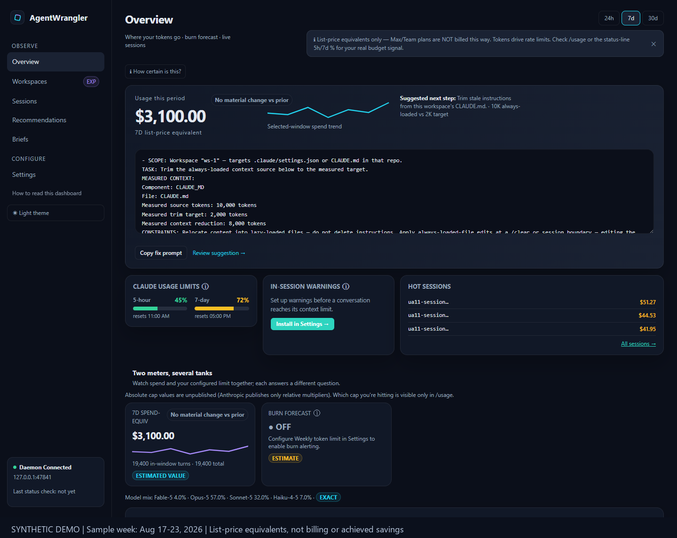Screen dimensions: 677x538
Task: Open Recommendations in the sidebar
Action: point(55,120)
